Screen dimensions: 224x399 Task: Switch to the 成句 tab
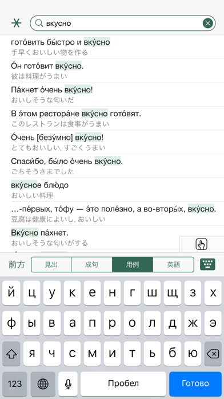click(91, 265)
